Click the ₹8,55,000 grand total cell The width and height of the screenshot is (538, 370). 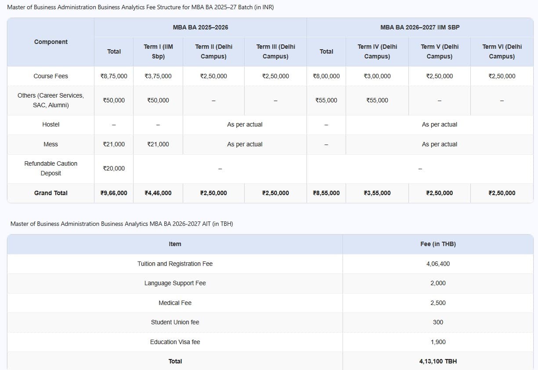click(x=326, y=193)
